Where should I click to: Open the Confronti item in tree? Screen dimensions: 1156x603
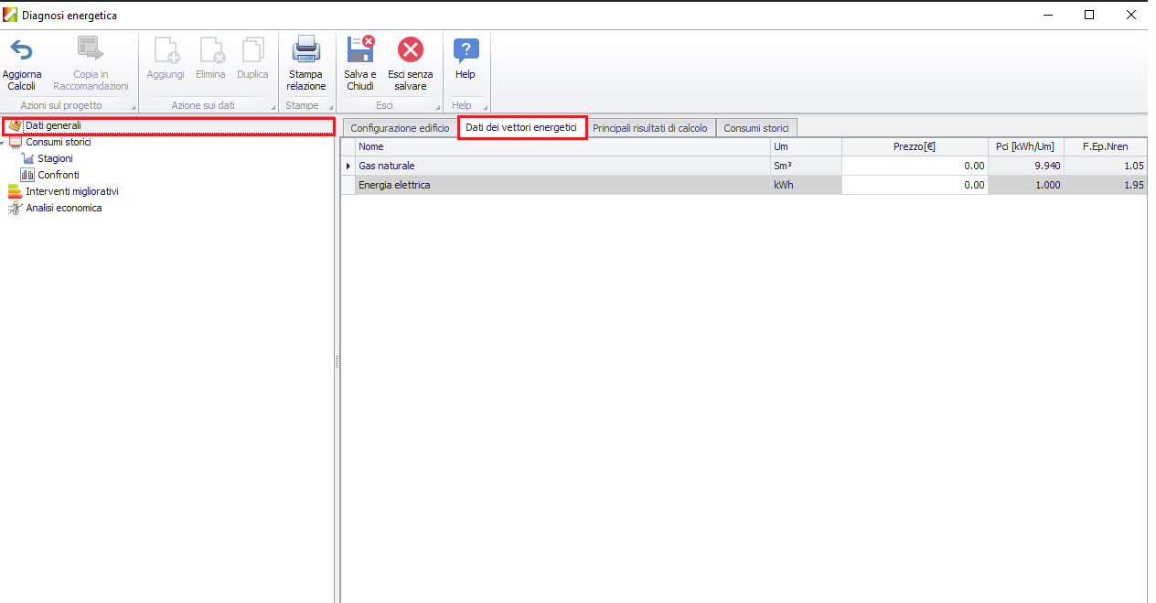click(x=58, y=175)
